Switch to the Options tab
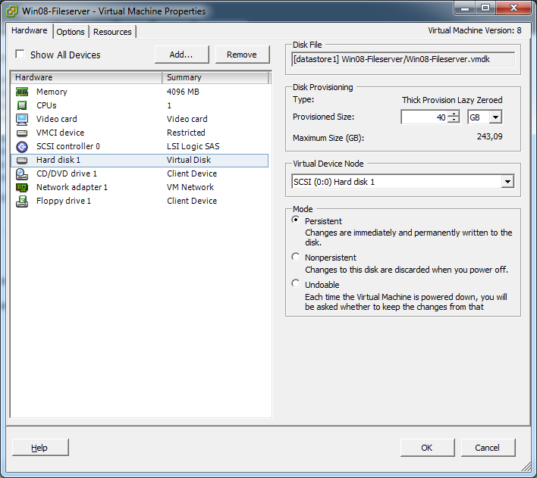The width and height of the screenshot is (537, 478). tap(71, 32)
